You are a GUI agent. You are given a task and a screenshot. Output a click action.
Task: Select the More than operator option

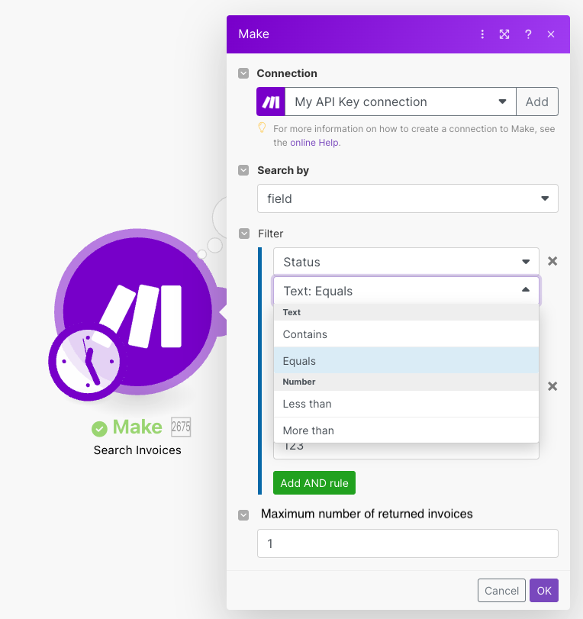406,430
